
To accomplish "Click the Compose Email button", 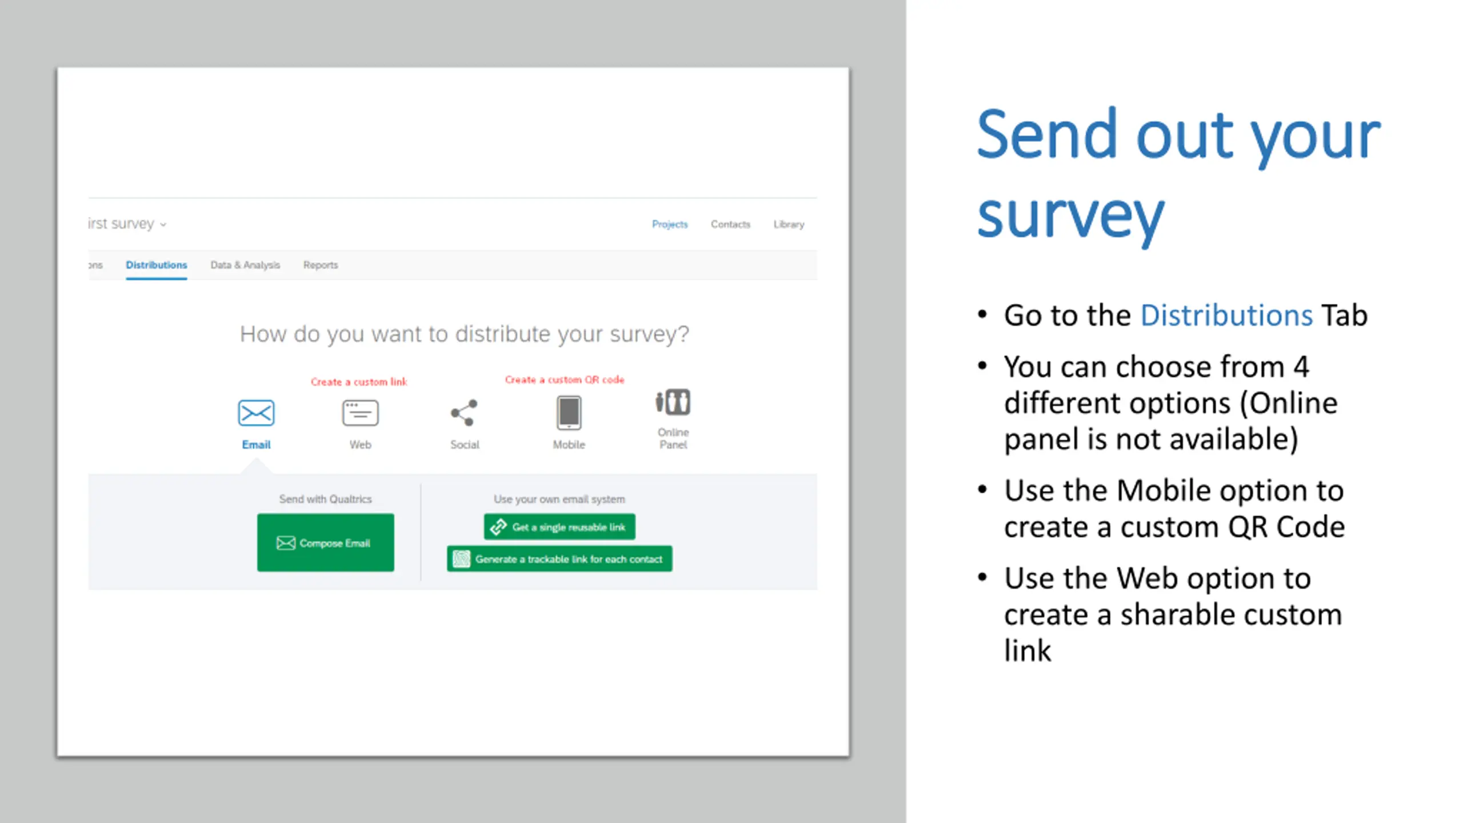I will (x=325, y=542).
